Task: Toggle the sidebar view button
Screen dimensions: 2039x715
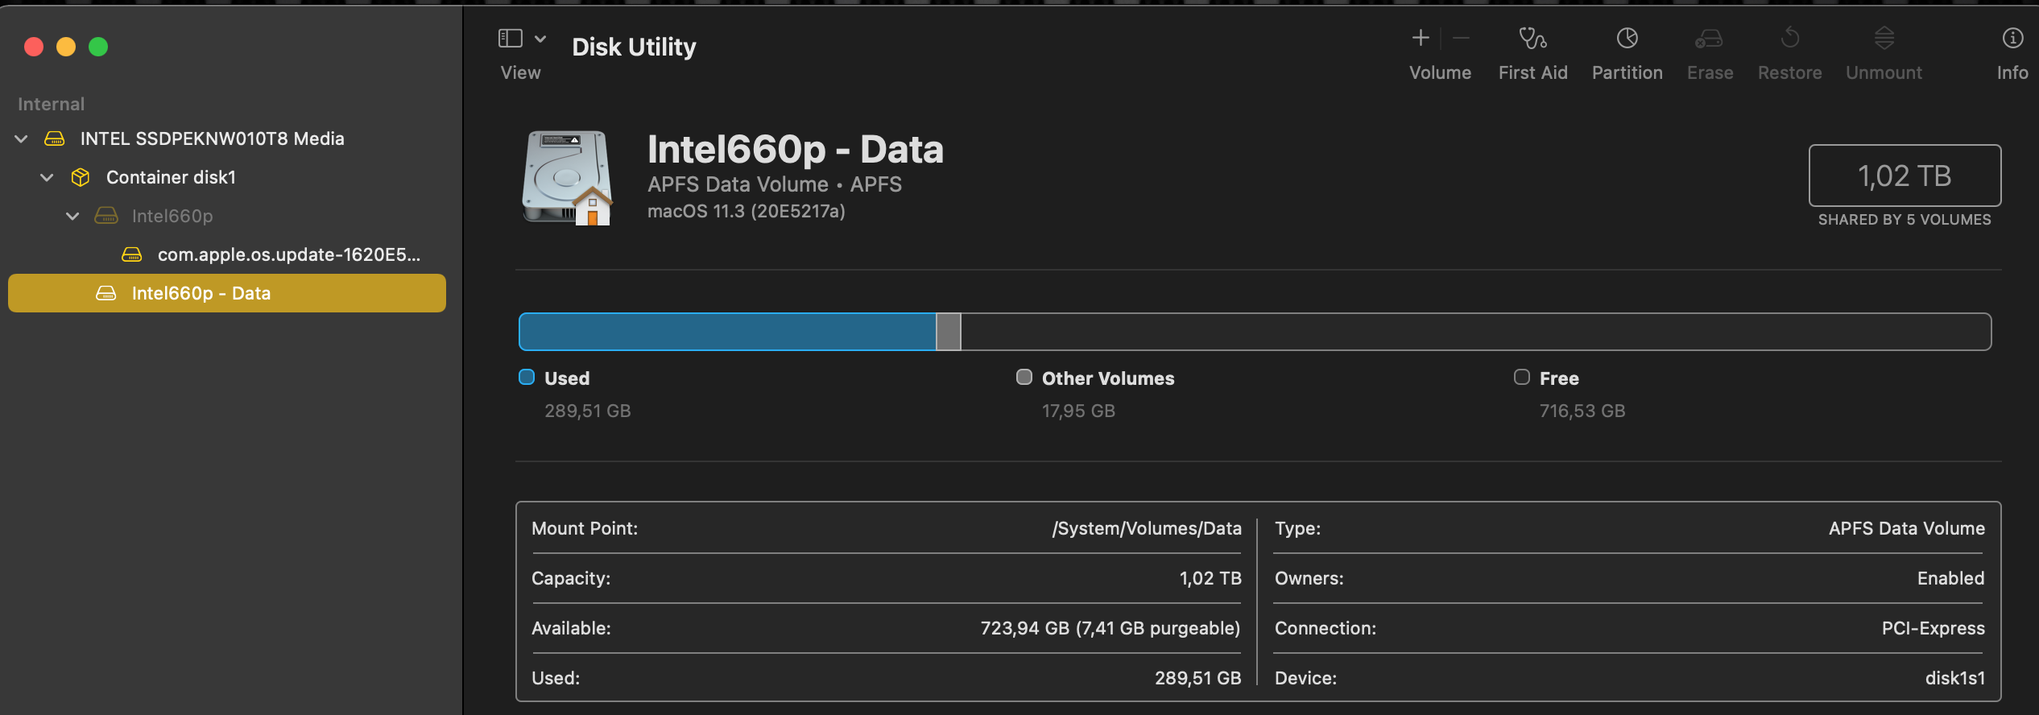Action: tap(511, 39)
